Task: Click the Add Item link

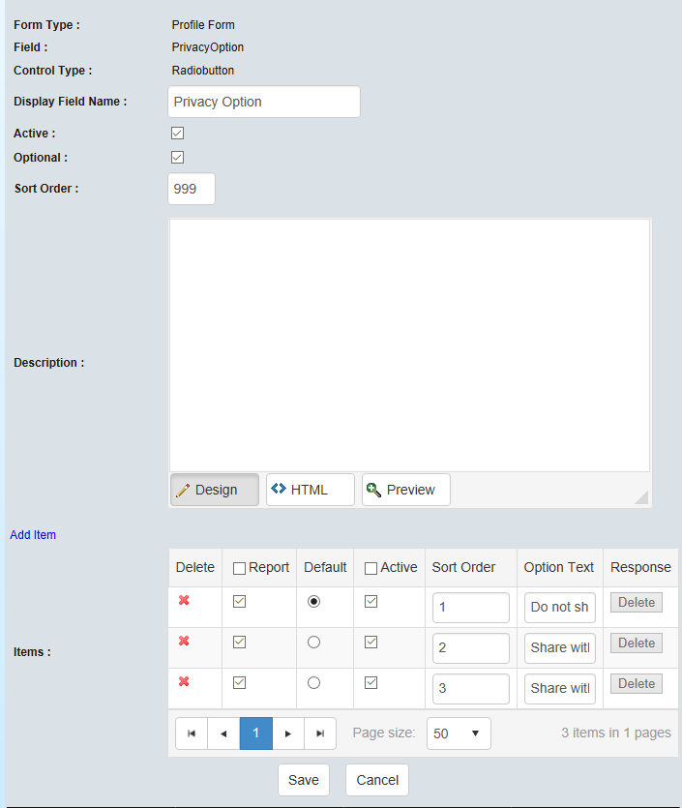Action: (x=33, y=534)
